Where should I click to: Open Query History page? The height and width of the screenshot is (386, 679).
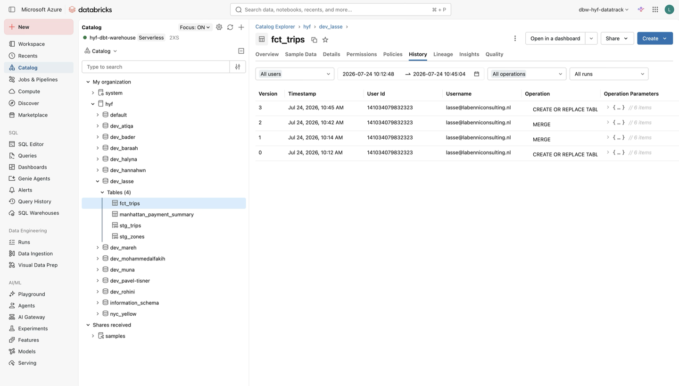click(x=35, y=201)
